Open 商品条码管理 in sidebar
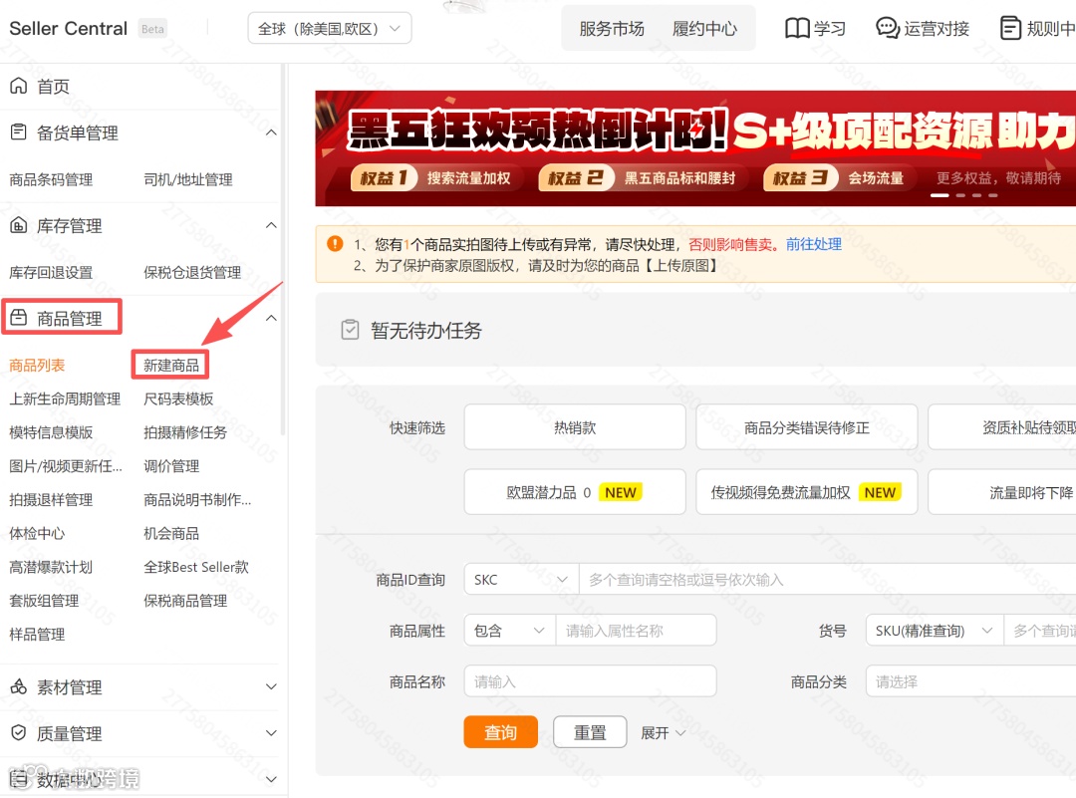1076x798 pixels. click(51, 179)
